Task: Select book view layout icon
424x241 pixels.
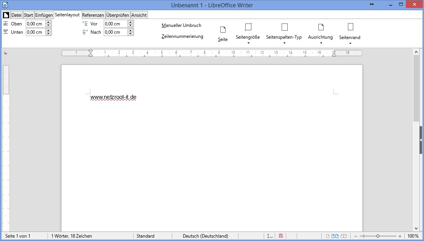Action: coord(344,236)
